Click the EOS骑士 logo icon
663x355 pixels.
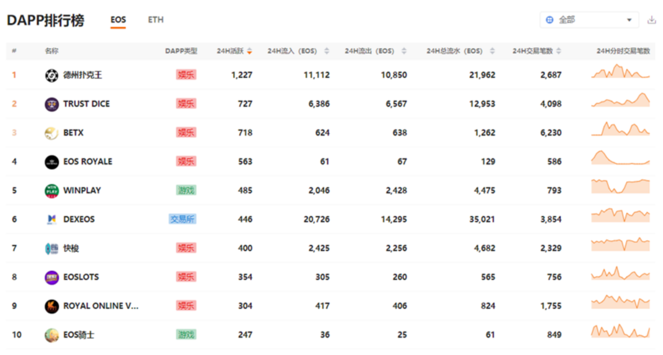point(52,335)
